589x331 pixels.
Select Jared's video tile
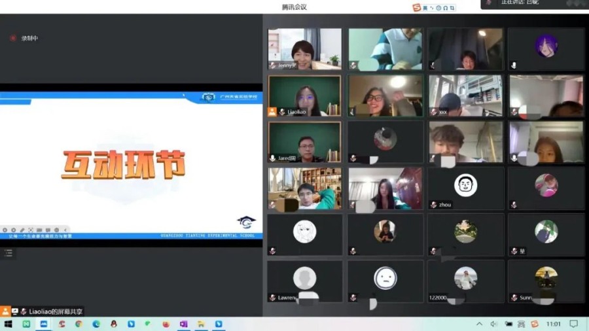(304, 142)
